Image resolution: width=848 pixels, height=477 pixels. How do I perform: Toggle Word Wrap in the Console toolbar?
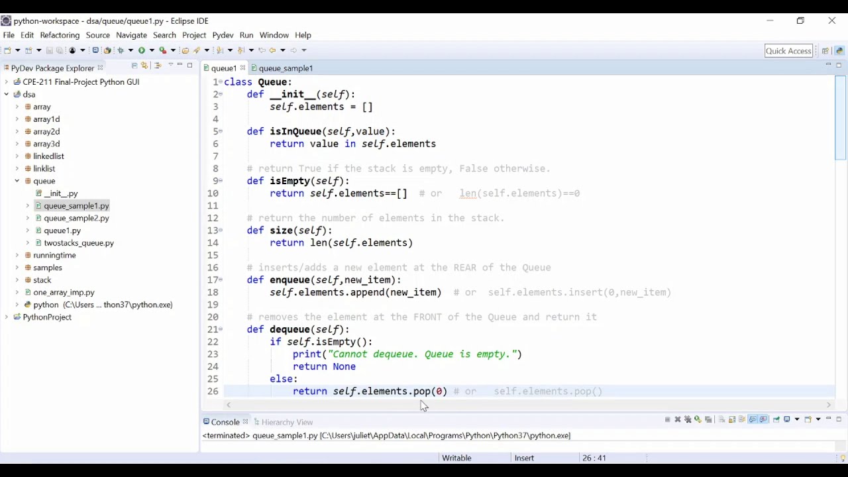(742, 419)
